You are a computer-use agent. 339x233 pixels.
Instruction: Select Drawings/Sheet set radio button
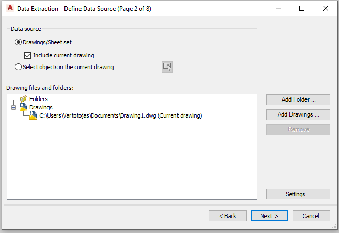pyautogui.click(x=18, y=42)
